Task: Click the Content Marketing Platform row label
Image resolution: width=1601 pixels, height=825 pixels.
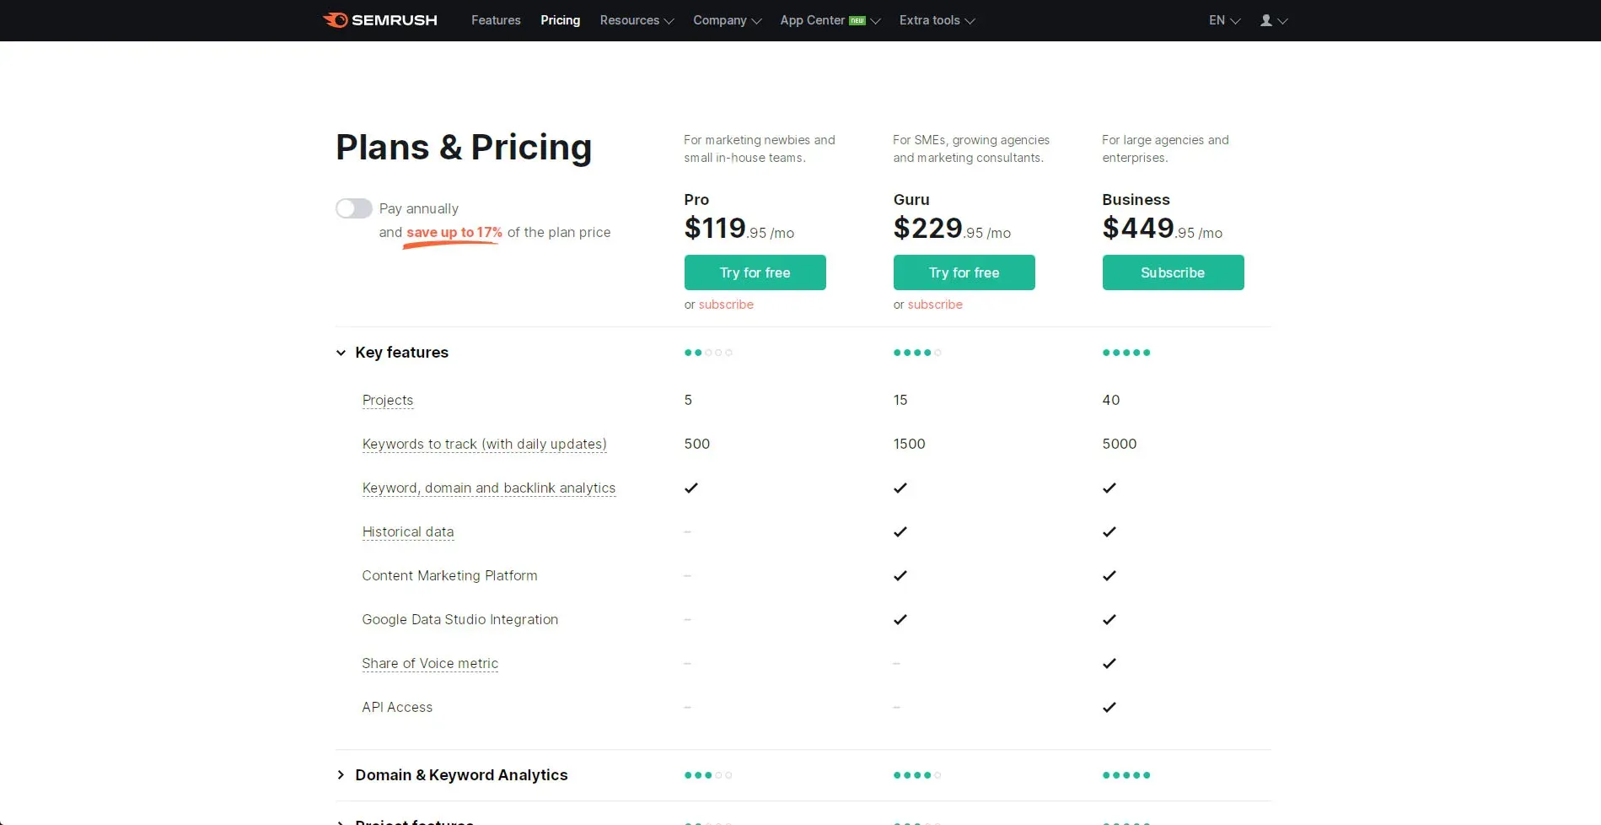Action: (449, 575)
